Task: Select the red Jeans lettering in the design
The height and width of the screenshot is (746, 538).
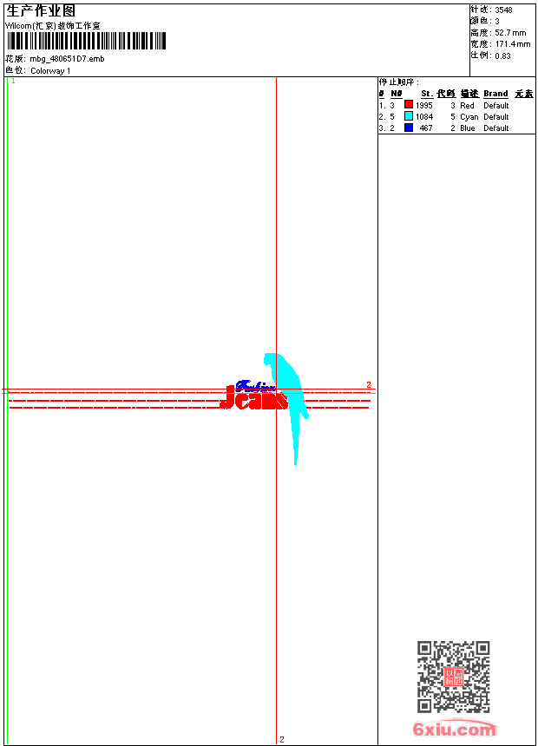Action: [254, 399]
